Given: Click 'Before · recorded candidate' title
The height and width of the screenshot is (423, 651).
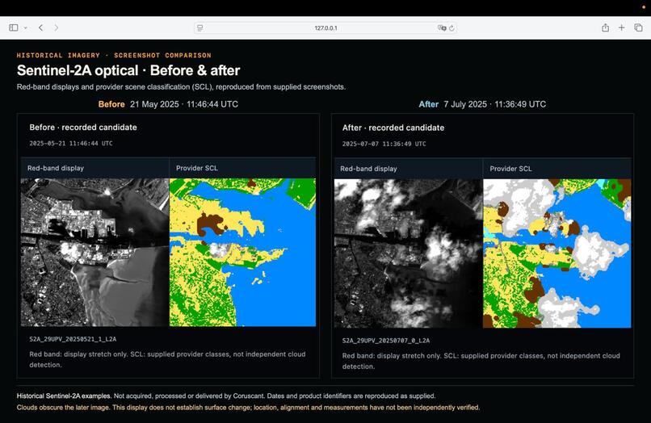Looking at the screenshot, I should click(x=83, y=128).
